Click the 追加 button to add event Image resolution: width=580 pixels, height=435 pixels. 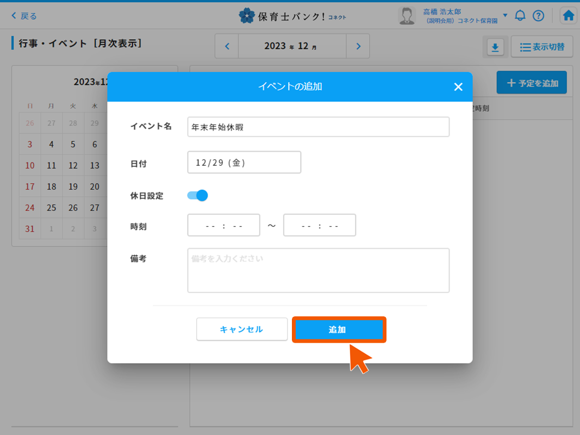pyautogui.click(x=339, y=329)
